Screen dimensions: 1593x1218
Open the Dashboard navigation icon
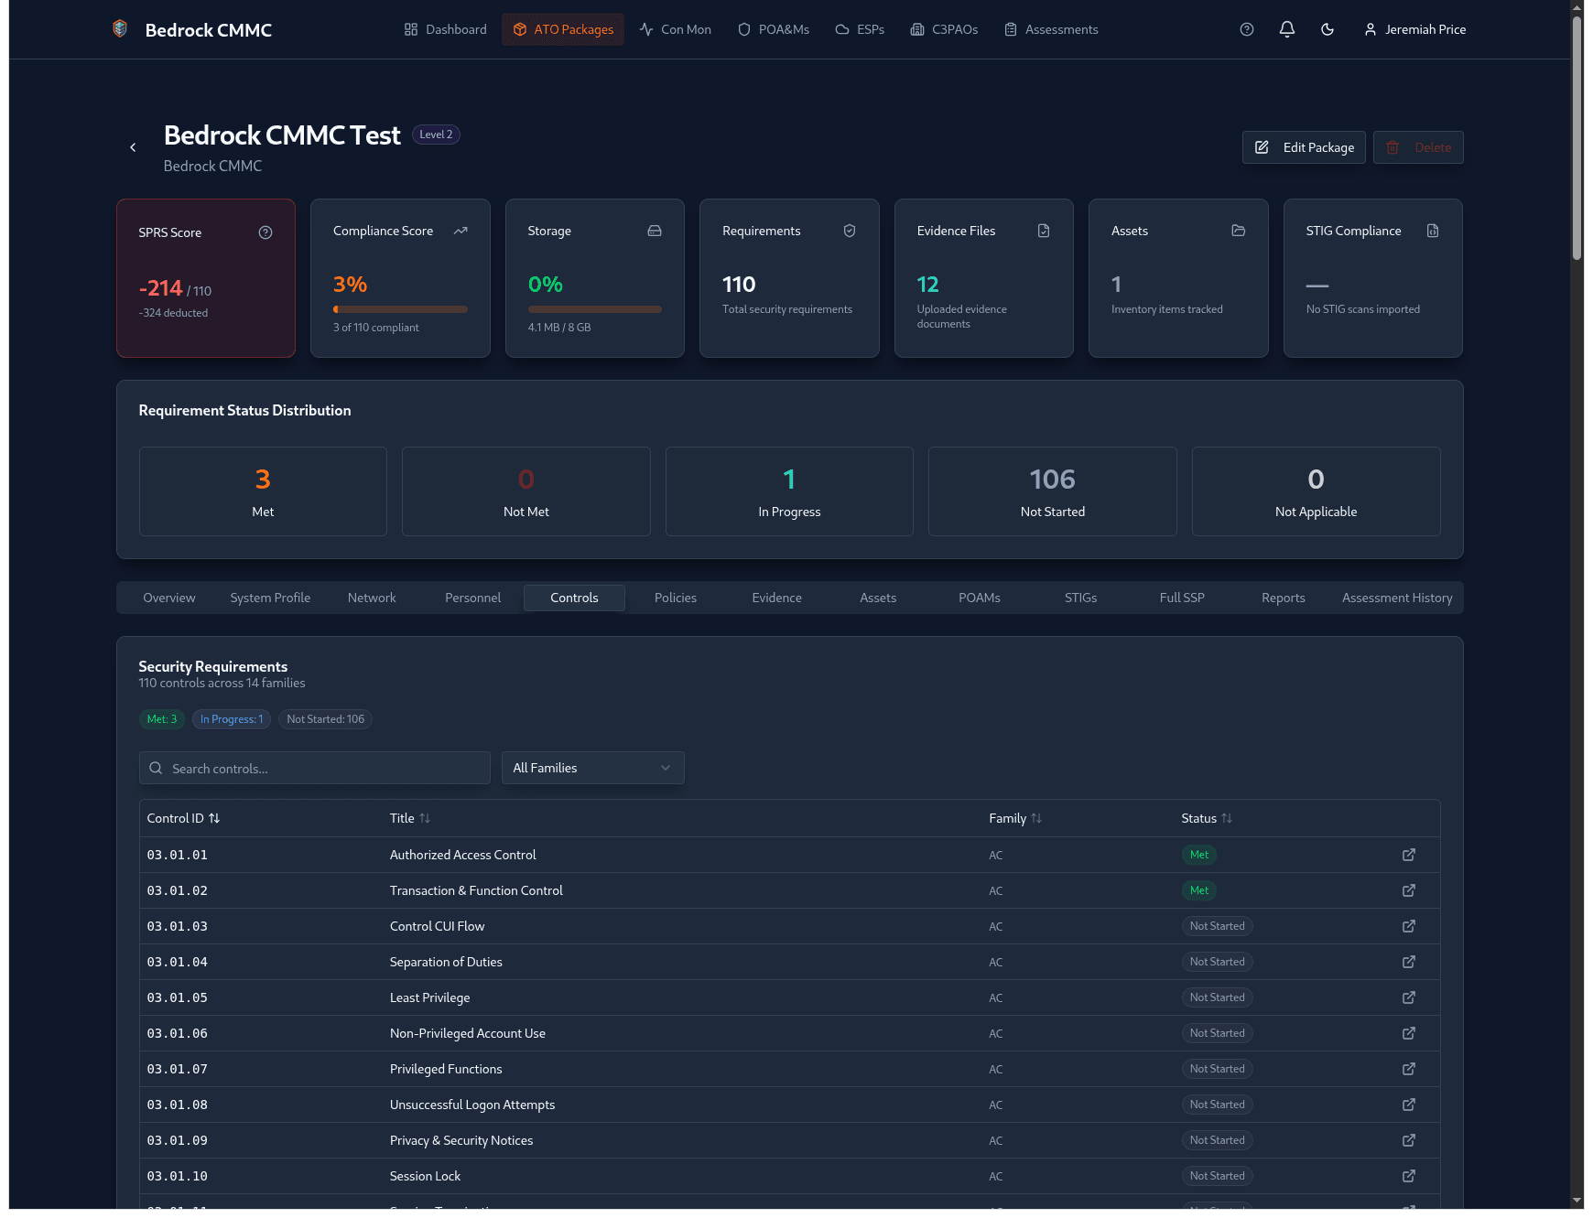pyautogui.click(x=410, y=29)
